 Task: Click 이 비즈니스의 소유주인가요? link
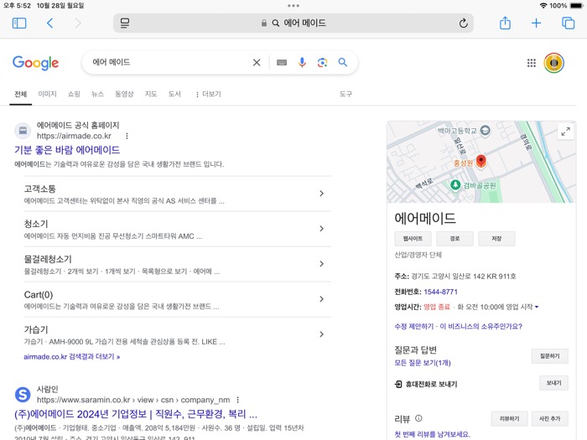[481, 326]
